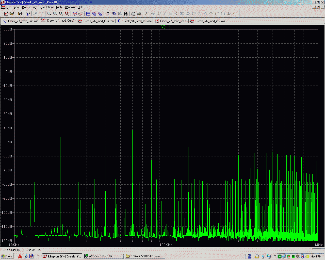
Task: Click the Print printer icon
Action: (139, 13)
